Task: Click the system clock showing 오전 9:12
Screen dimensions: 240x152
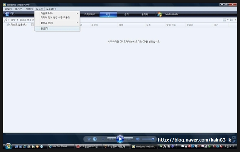Action: click(229, 147)
